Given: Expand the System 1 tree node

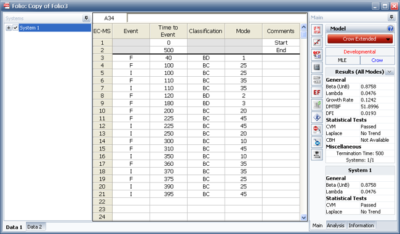Looking at the screenshot, I should (x=9, y=28).
